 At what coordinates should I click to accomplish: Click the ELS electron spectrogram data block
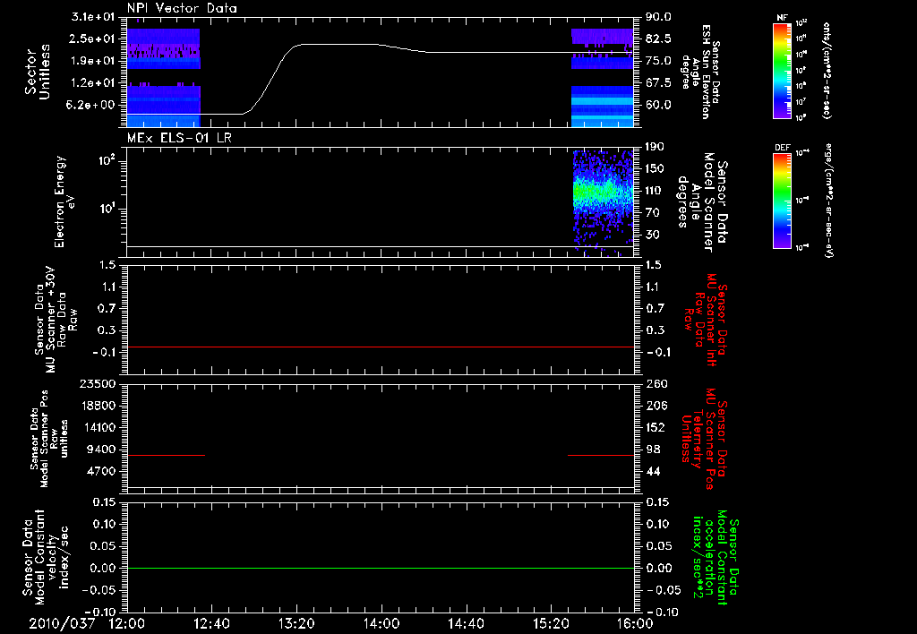pyautogui.click(x=603, y=203)
